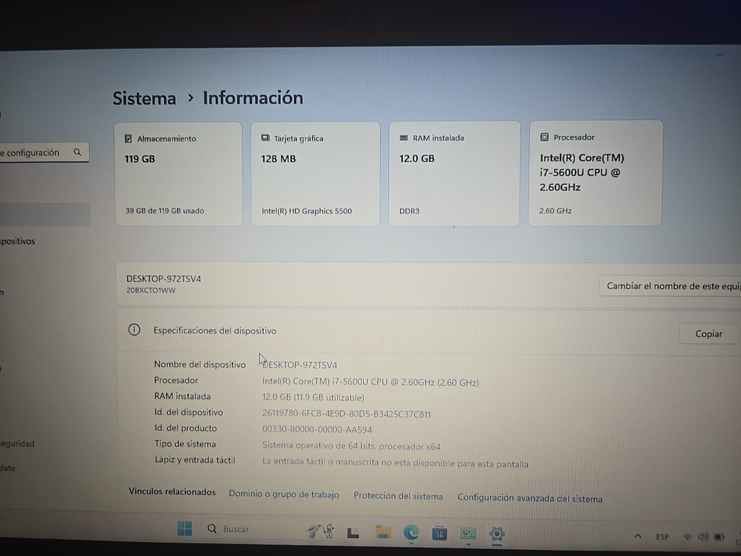Viewport: 741px width, 556px height.
Task: Click the Almacenamiento drive icon
Action: click(129, 138)
